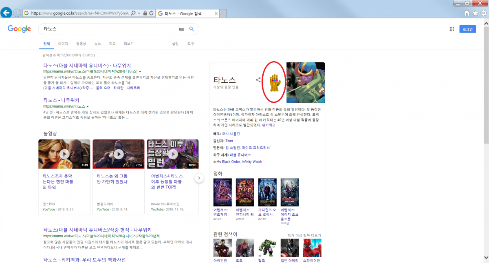Click the blue search magnifier button

click(192, 29)
